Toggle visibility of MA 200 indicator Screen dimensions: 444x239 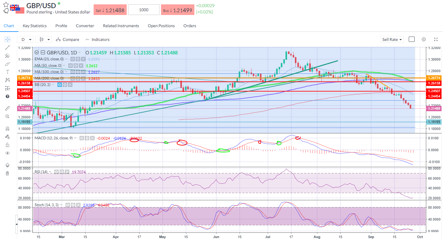coord(73,78)
